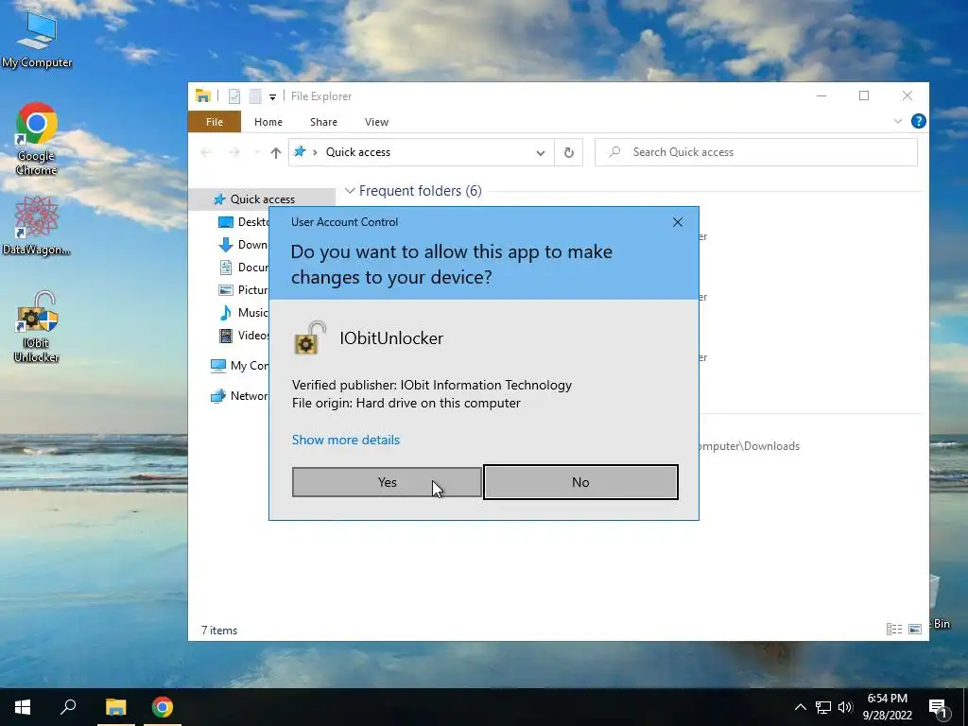
Task: Click the Refresh button in address bar
Action: [568, 152]
